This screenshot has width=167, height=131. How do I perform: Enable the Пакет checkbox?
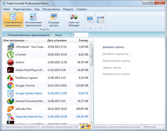pyautogui.click(x=53, y=35)
